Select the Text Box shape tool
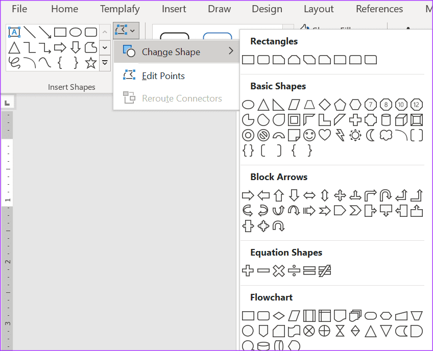433x351 pixels. [14, 32]
